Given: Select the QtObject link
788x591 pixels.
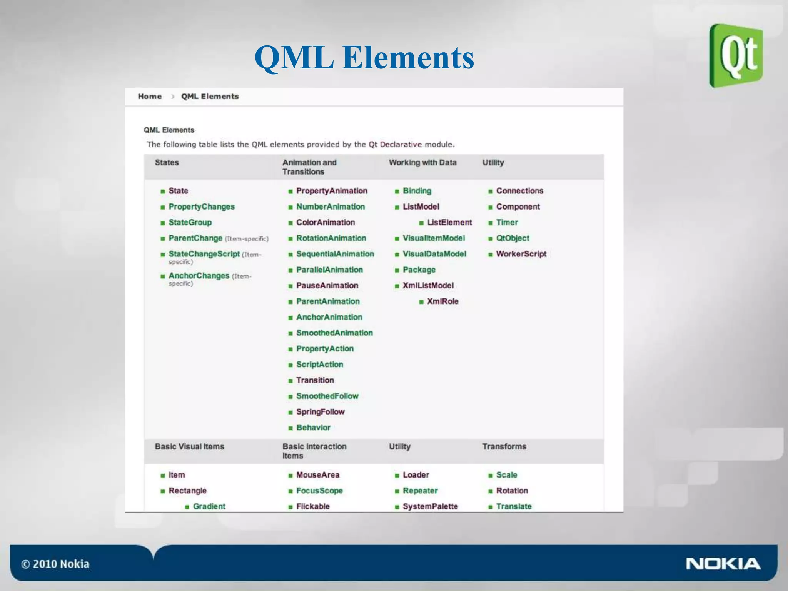Looking at the screenshot, I should (x=513, y=238).
